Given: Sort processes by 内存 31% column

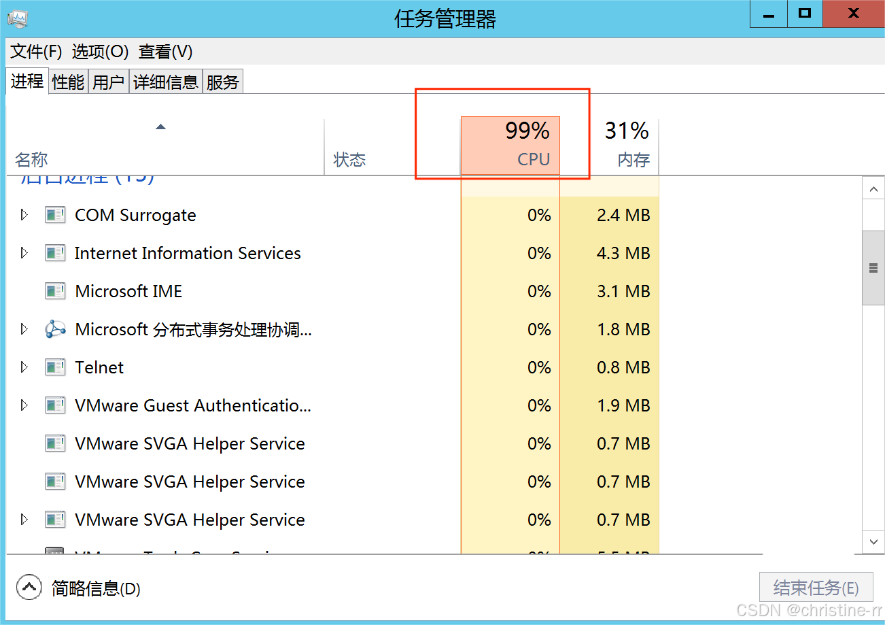Looking at the screenshot, I should click(x=610, y=146).
